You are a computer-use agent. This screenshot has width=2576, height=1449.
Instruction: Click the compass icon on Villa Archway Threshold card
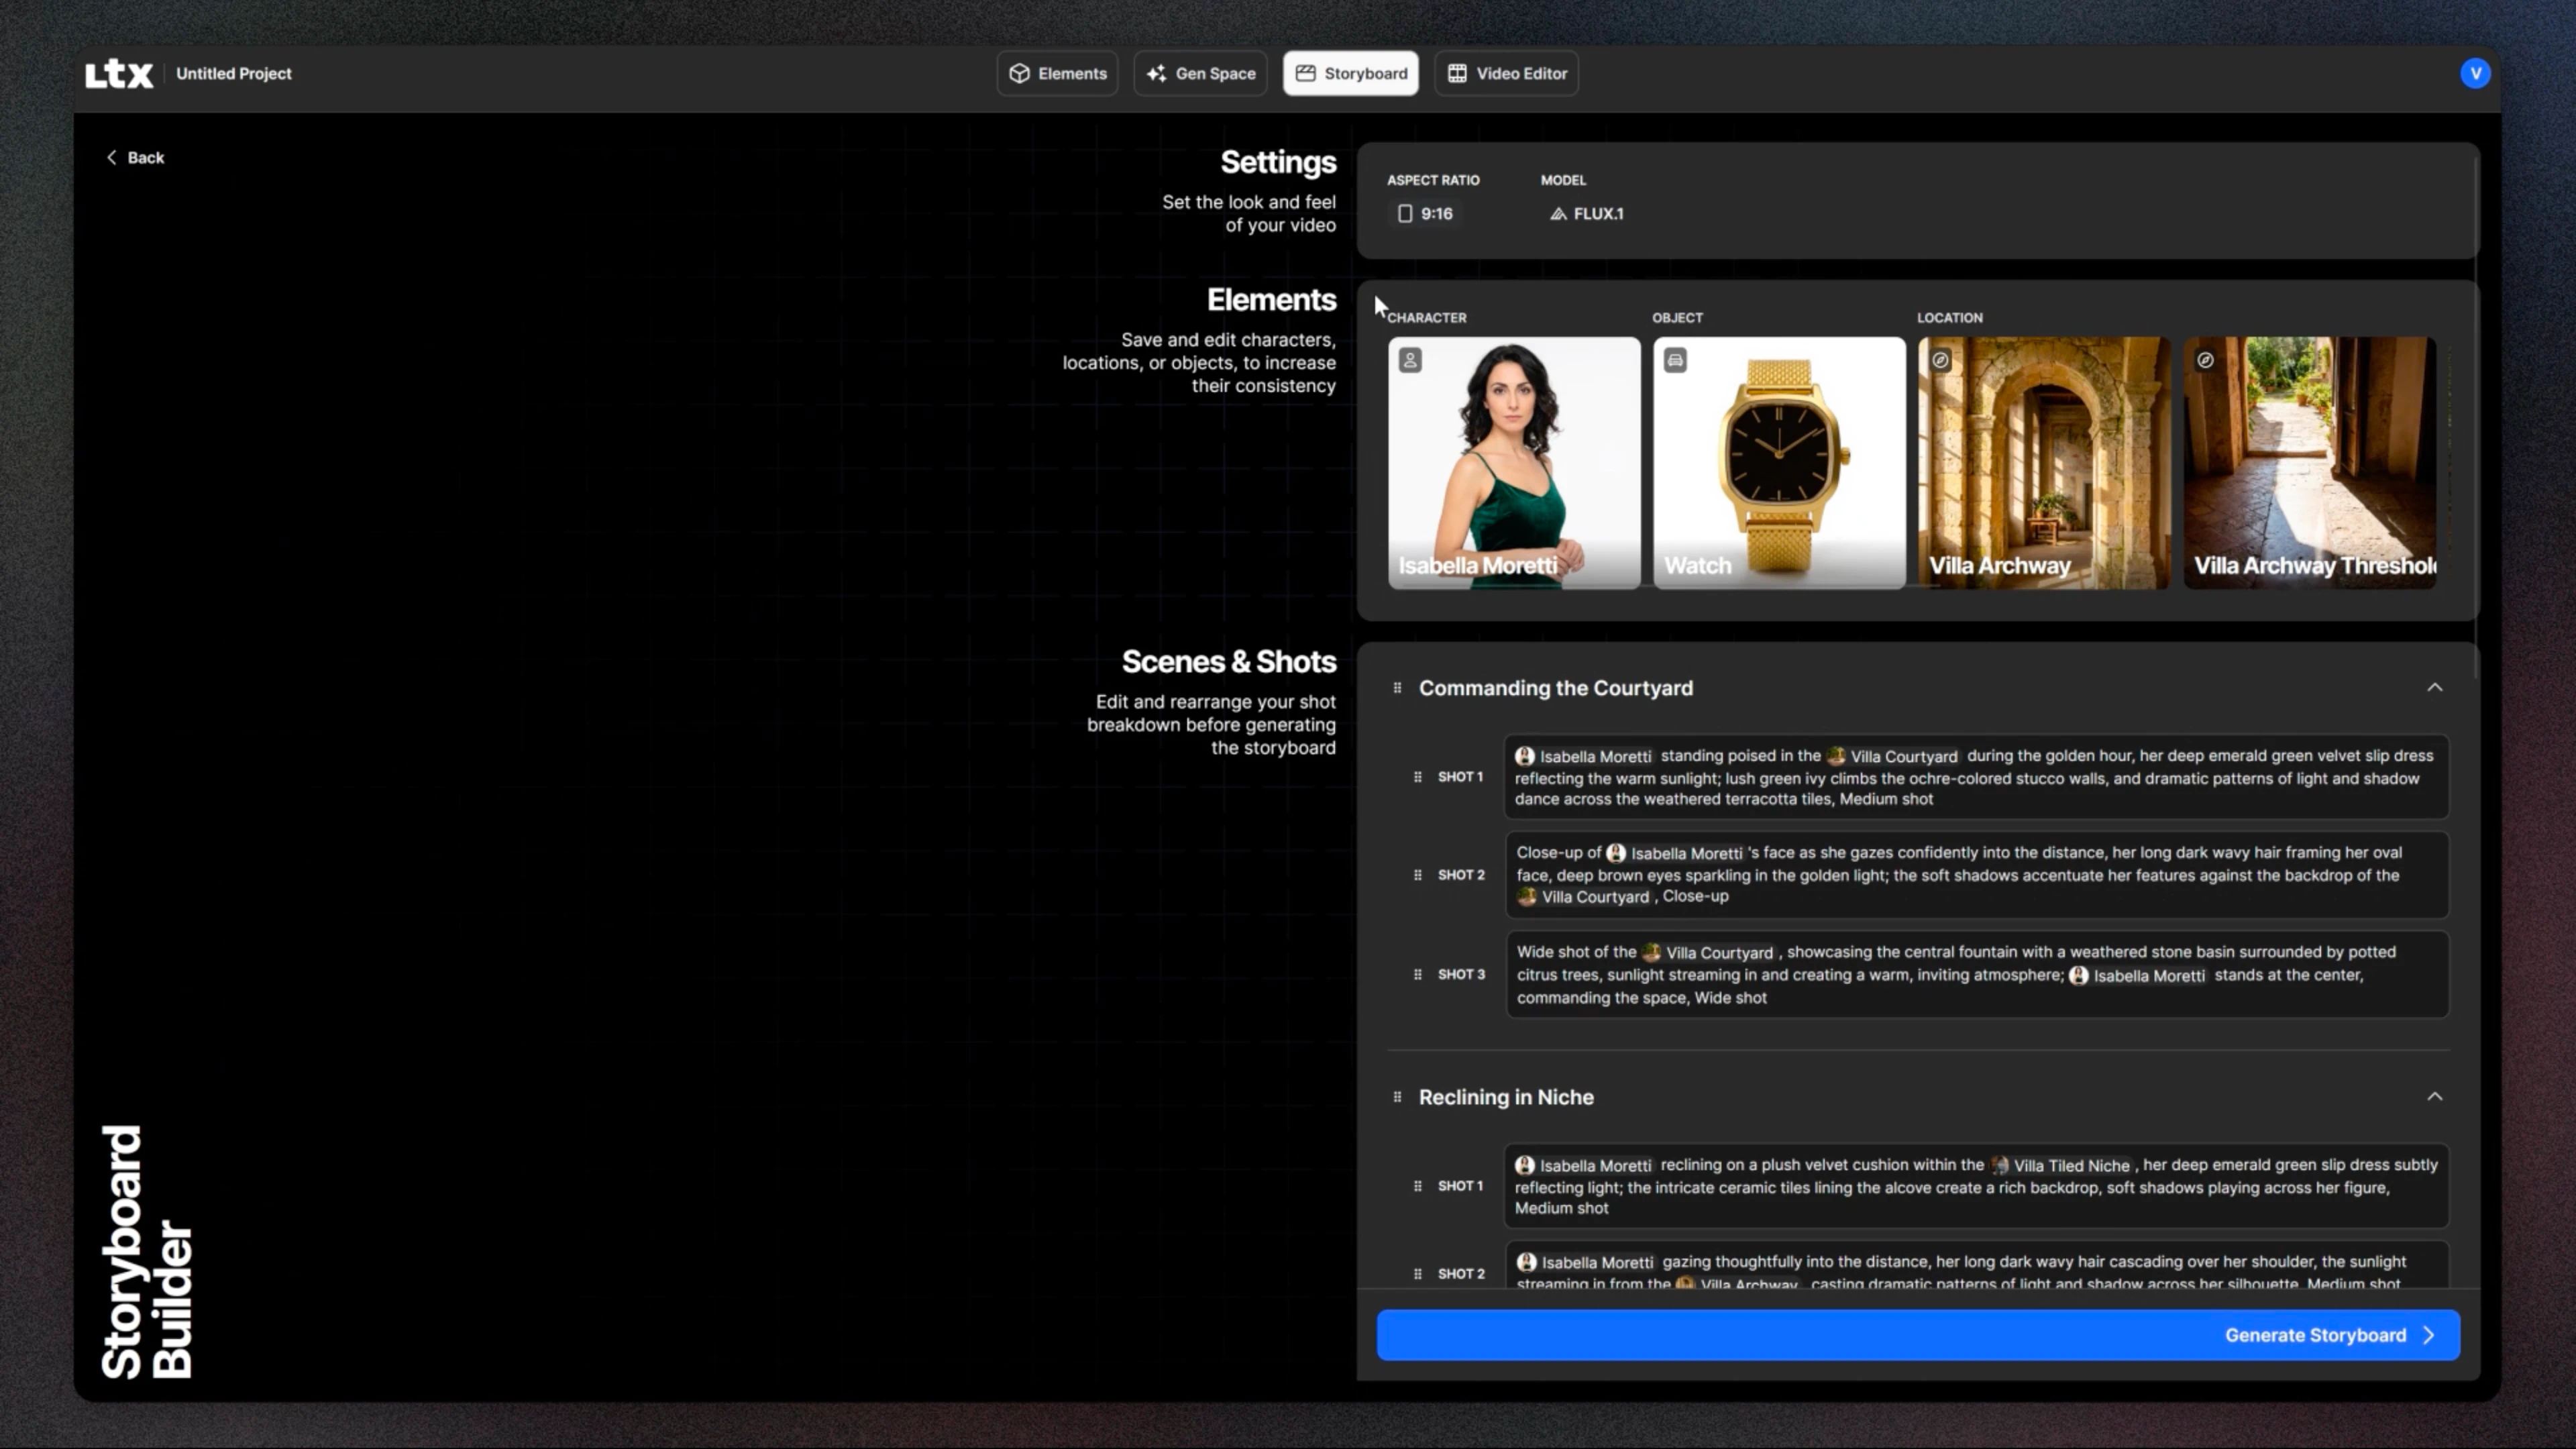2205,360
